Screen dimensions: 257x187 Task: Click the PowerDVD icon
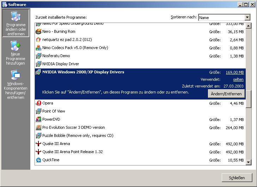(x=38, y=119)
